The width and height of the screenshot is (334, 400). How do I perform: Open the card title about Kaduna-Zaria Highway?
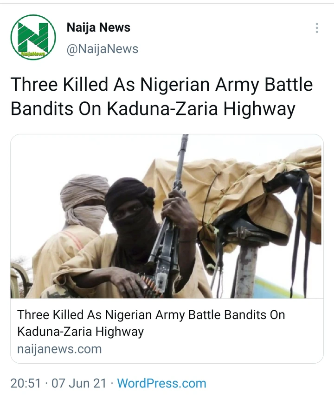point(151,323)
